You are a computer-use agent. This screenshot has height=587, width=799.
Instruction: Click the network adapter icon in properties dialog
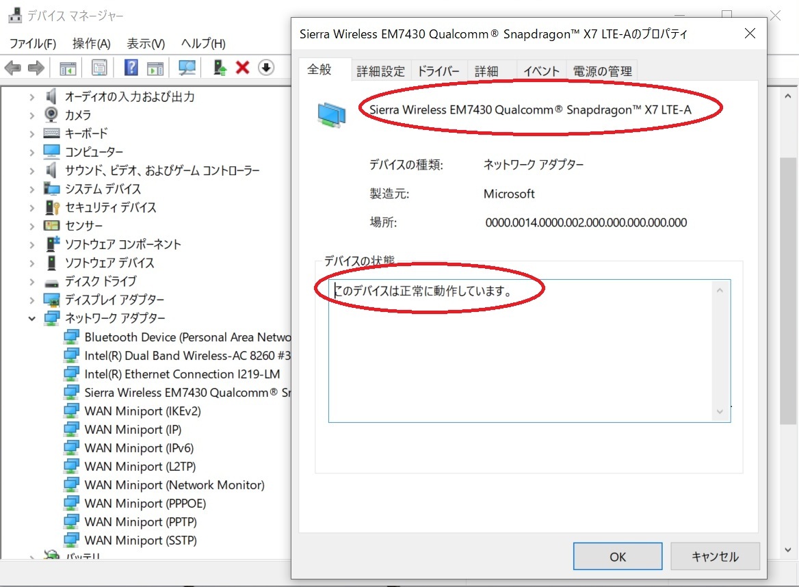(x=331, y=115)
